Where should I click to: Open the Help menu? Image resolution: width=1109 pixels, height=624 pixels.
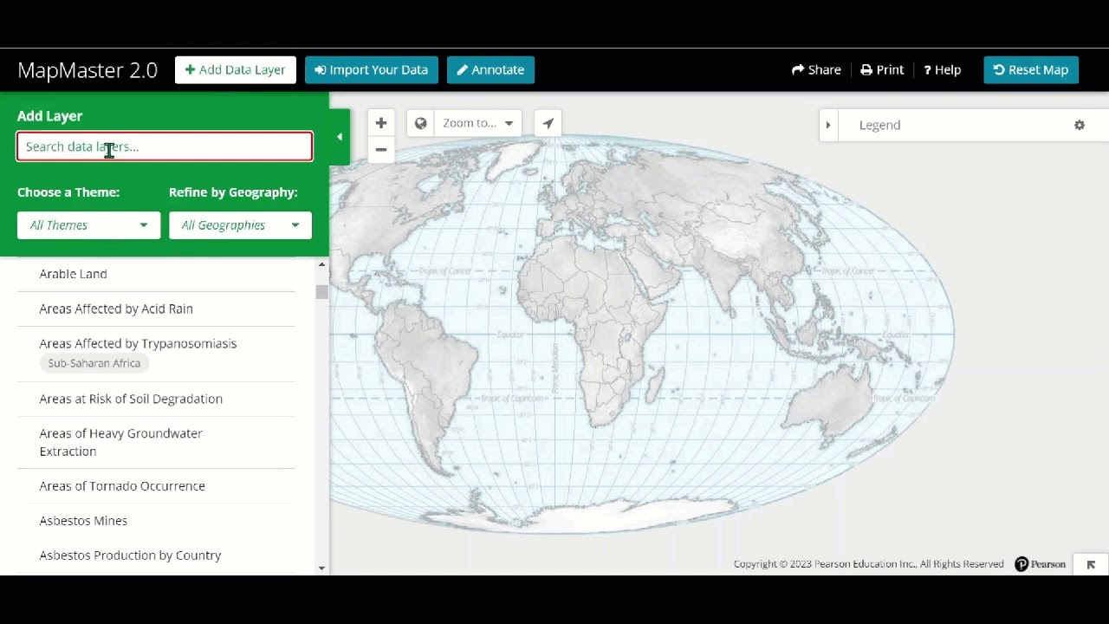point(942,70)
